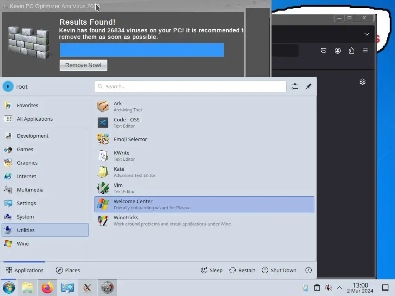Open Graphics category

click(45, 163)
